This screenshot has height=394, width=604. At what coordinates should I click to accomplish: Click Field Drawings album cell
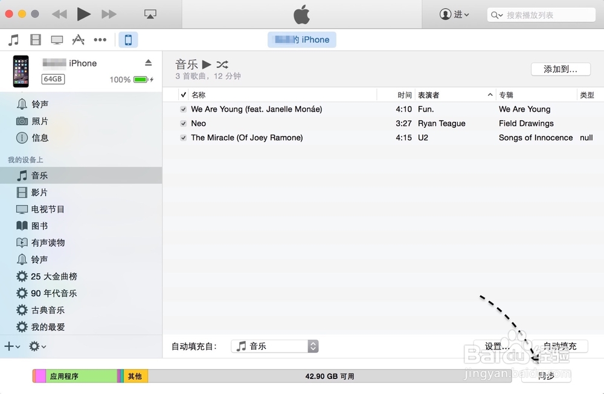click(526, 124)
